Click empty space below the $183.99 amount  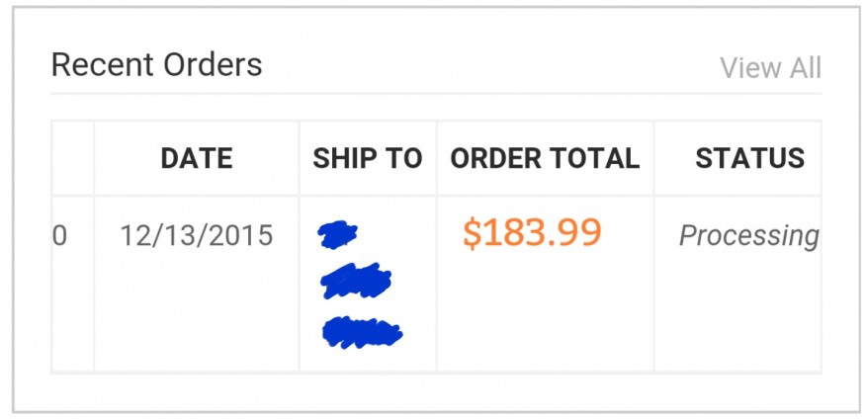click(545, 316)
